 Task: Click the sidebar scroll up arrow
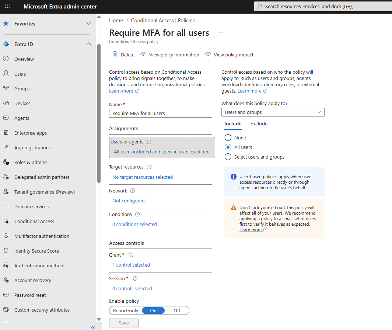pyautogui.click(x=99, y=17)
